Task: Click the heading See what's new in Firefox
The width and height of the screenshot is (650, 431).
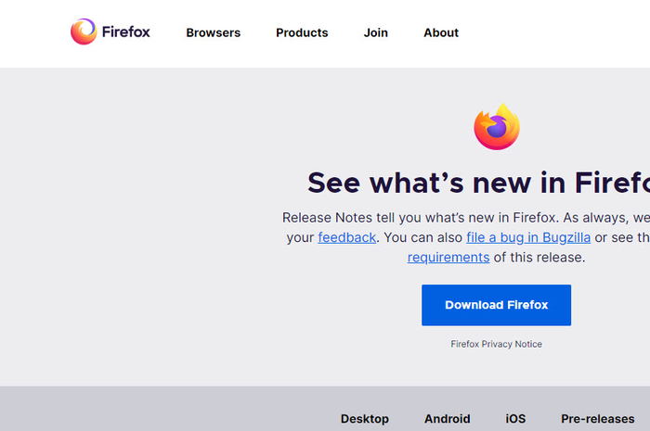Action: tap(479, 183)
